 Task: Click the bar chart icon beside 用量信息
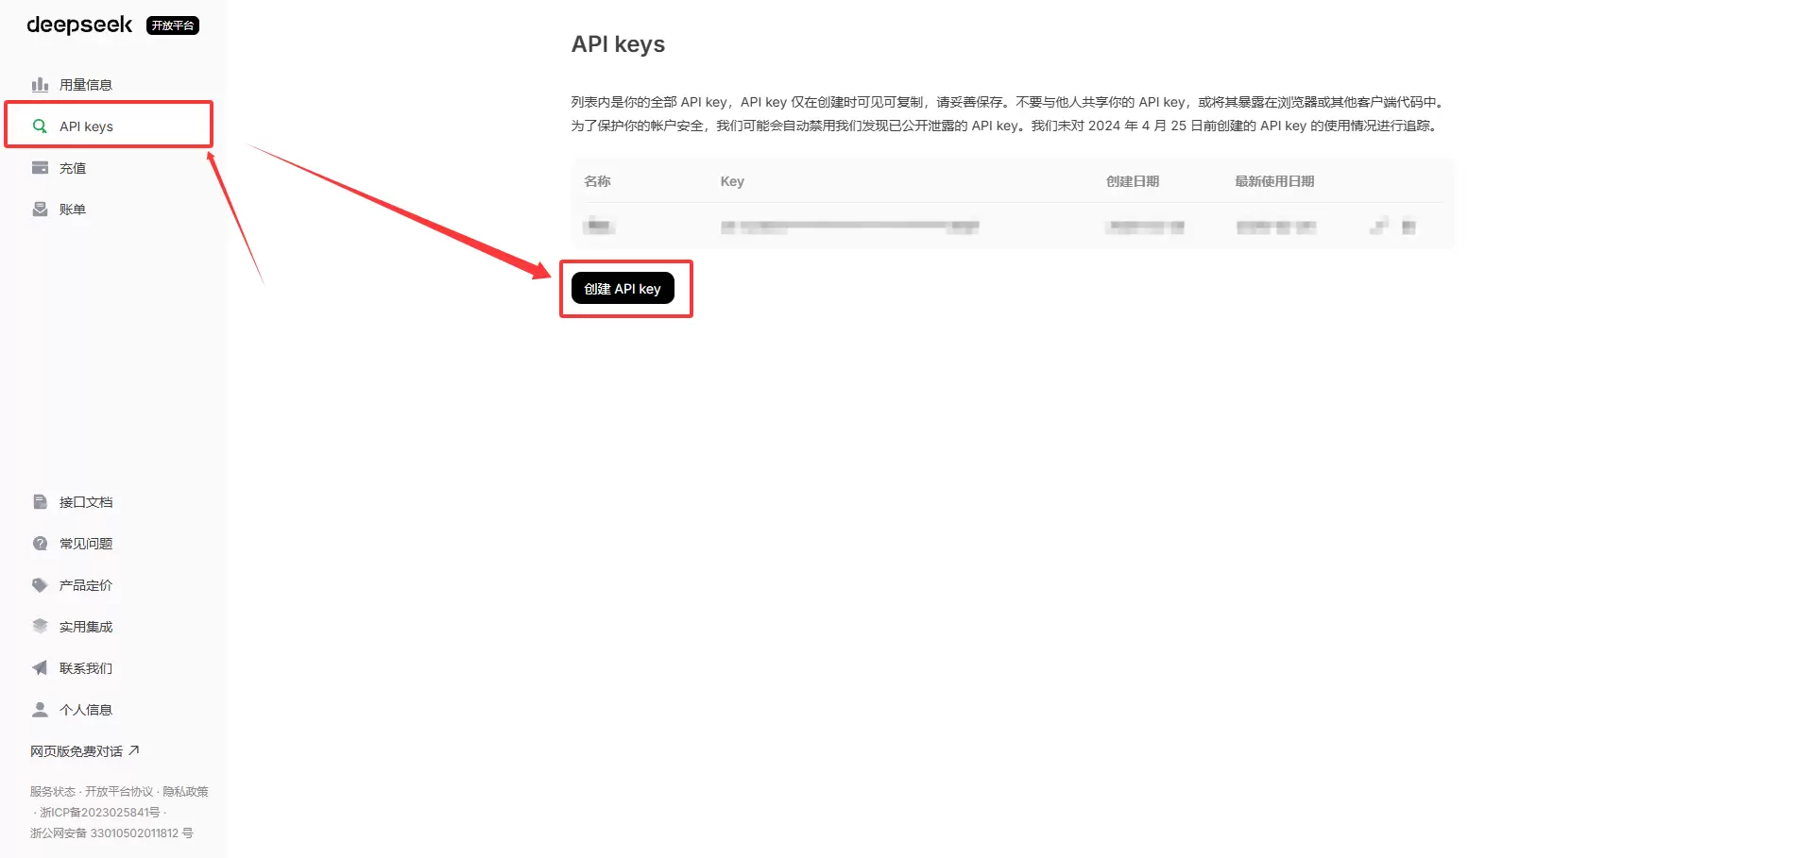41,84
